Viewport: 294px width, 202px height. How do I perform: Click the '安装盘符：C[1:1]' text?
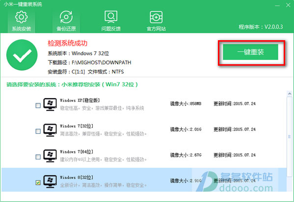point(66,72)
